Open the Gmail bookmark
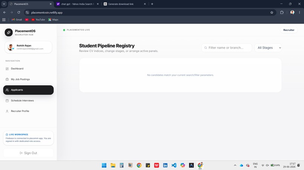Screen dimensions: 304x170 (17, 20)
